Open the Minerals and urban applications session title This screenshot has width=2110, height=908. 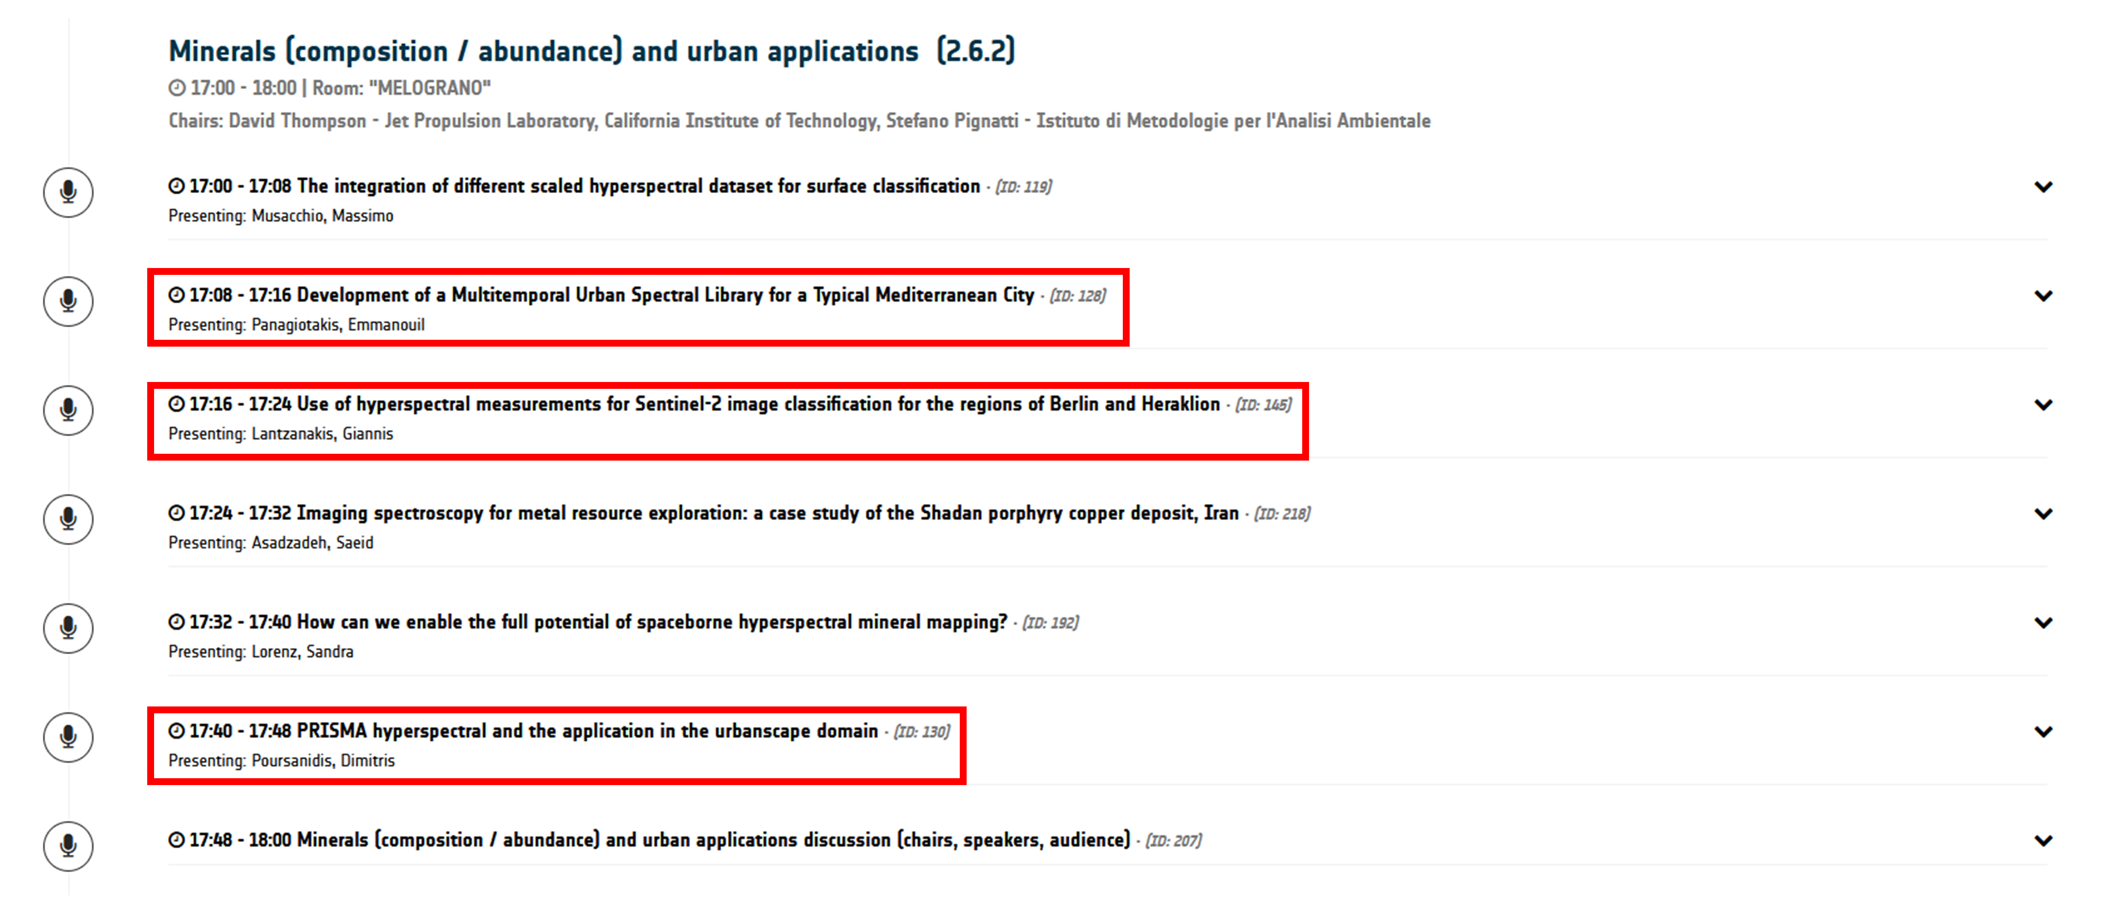tap(591, 51)
